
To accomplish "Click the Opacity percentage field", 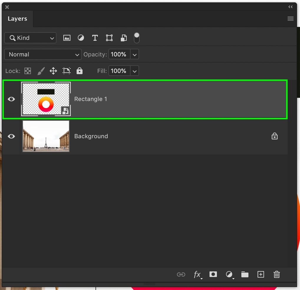I will tap(119, 54).
